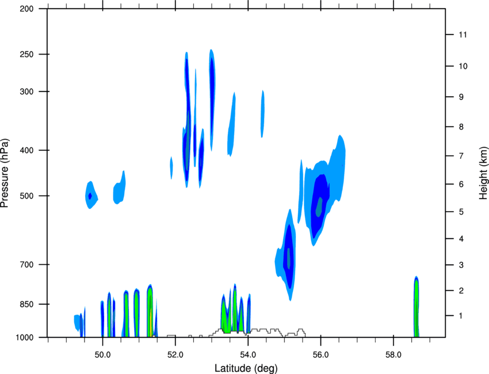Screen dimensions: 489x374
Task: Click the 4 km height label
Action: (x=461, y=239)
